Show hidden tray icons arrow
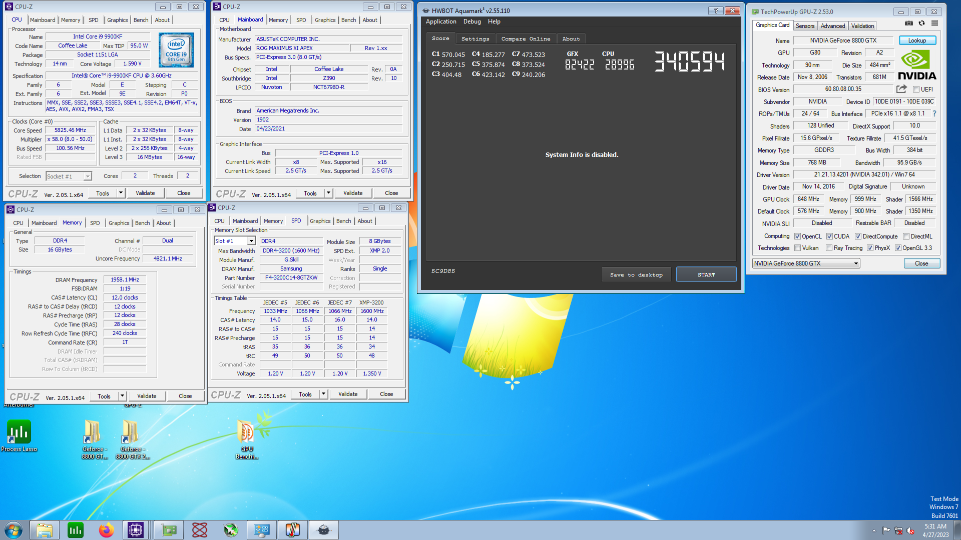961x540 pixels. (x=874, y=530)
